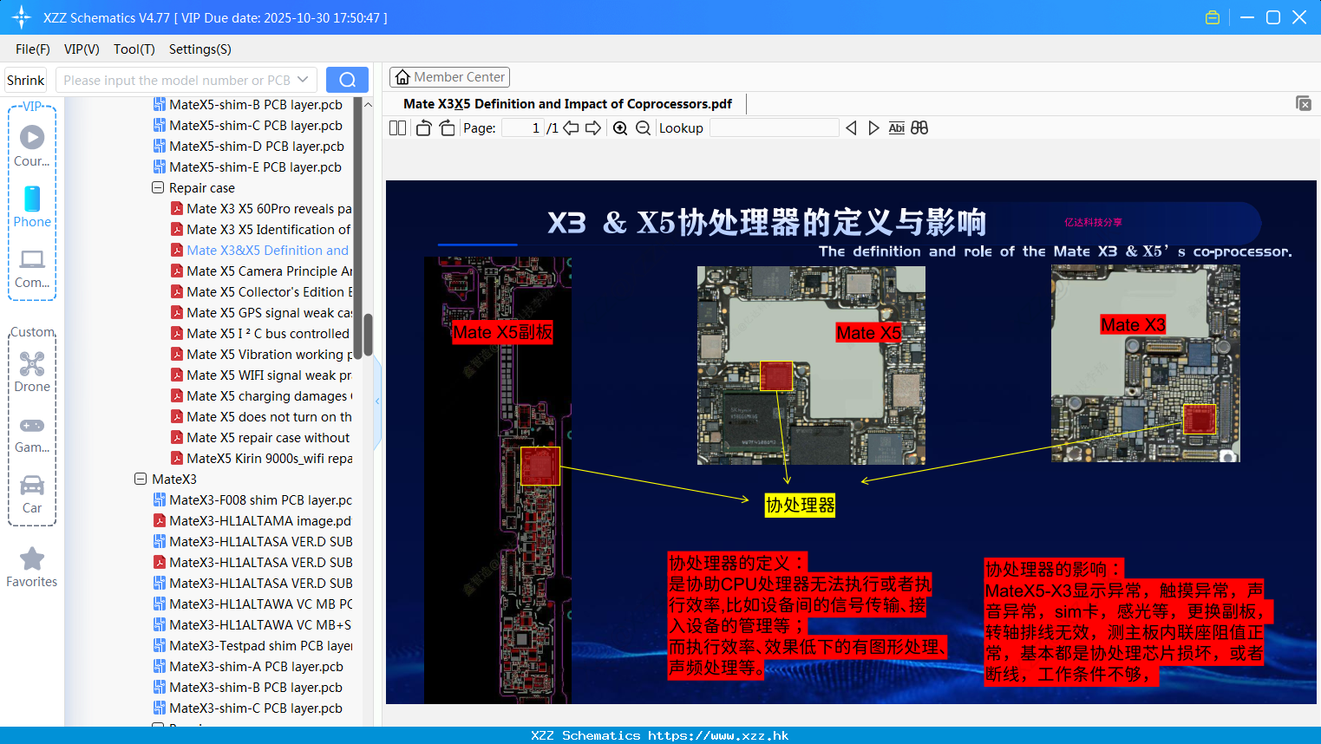The image size is (1321, 744).
Task: Open the VIP(V) menu
Action: (x=82, y=49)
